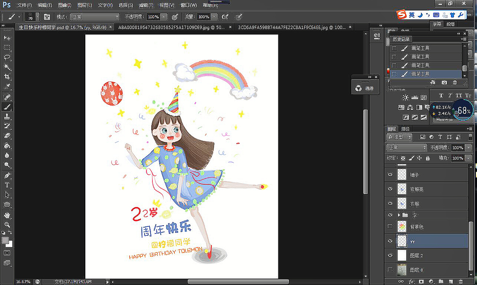Hide the 图层 2 layer
Screen dimensions: 477x285
point(390,256)
